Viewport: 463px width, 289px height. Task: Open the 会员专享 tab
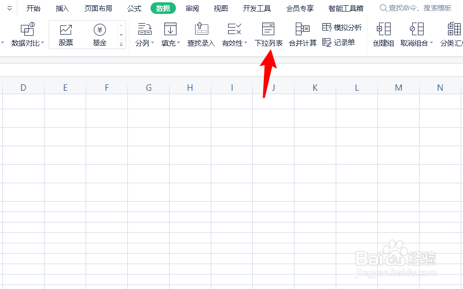300,8
